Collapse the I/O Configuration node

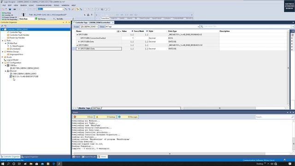click(x=2, y=63)
